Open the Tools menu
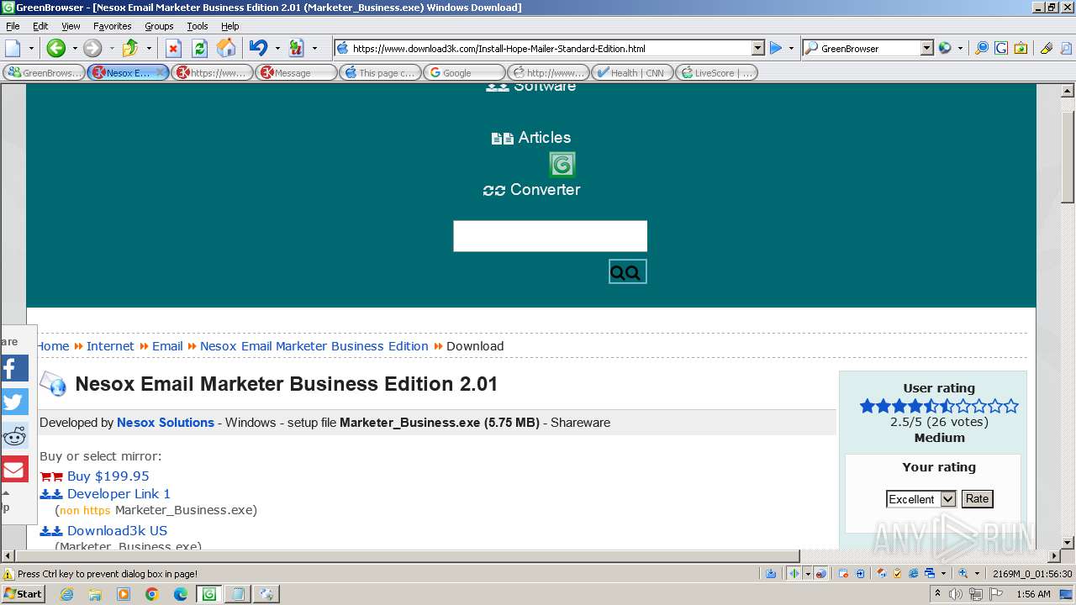Screen dimensions: 1076x605 (198, 26)
